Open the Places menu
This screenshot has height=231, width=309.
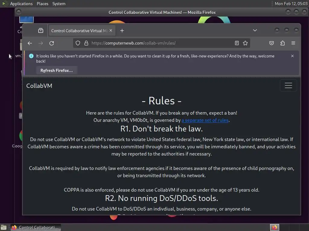coord(43,4)
